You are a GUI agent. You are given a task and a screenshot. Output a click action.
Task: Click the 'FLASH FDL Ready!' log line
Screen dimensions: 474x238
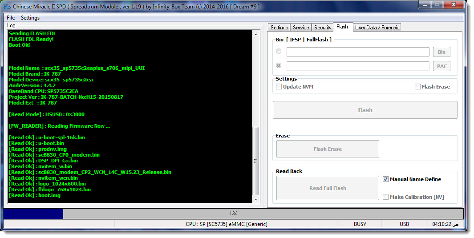pos(31,39)
